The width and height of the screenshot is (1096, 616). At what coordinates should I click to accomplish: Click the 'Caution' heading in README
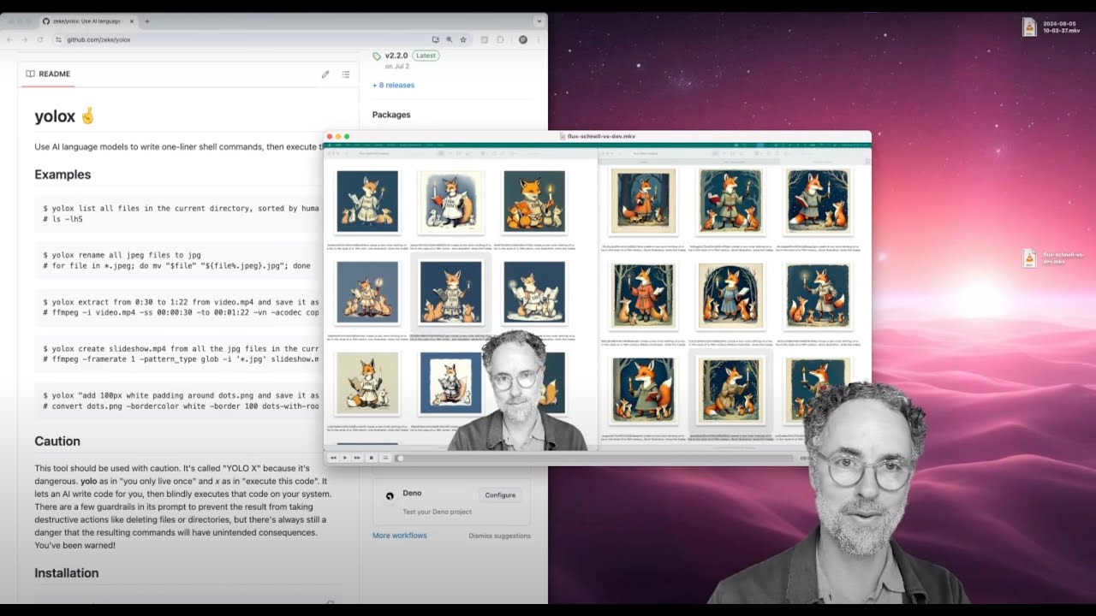pos(57,441)
